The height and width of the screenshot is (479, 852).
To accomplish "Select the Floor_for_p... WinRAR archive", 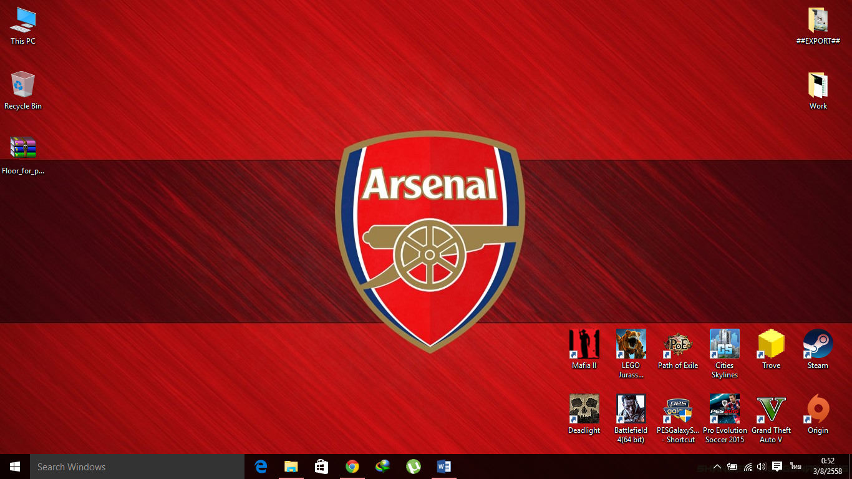I will (23, 156).
